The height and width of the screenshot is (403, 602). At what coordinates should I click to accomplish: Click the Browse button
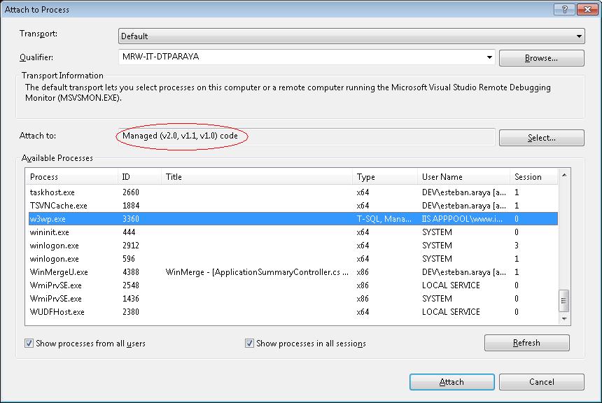[x=541, y=58]
